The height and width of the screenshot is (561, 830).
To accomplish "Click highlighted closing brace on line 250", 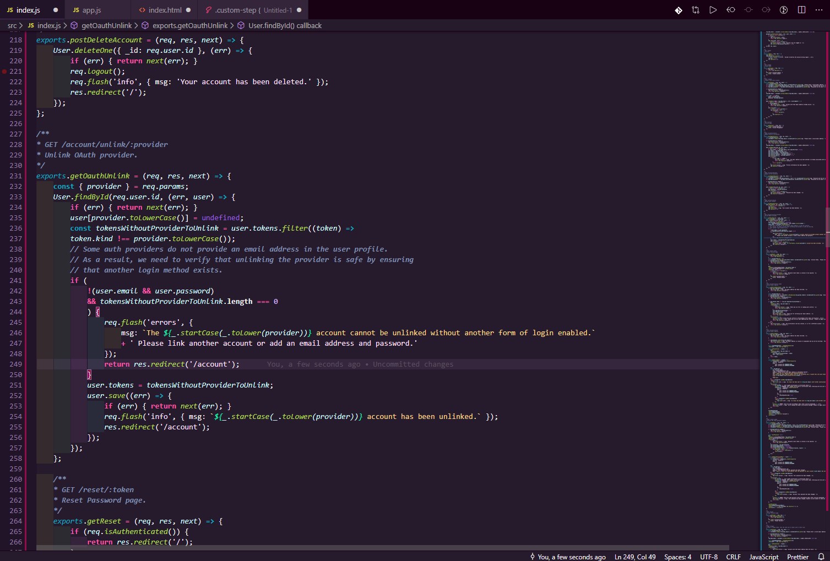I will click(89, 375).
